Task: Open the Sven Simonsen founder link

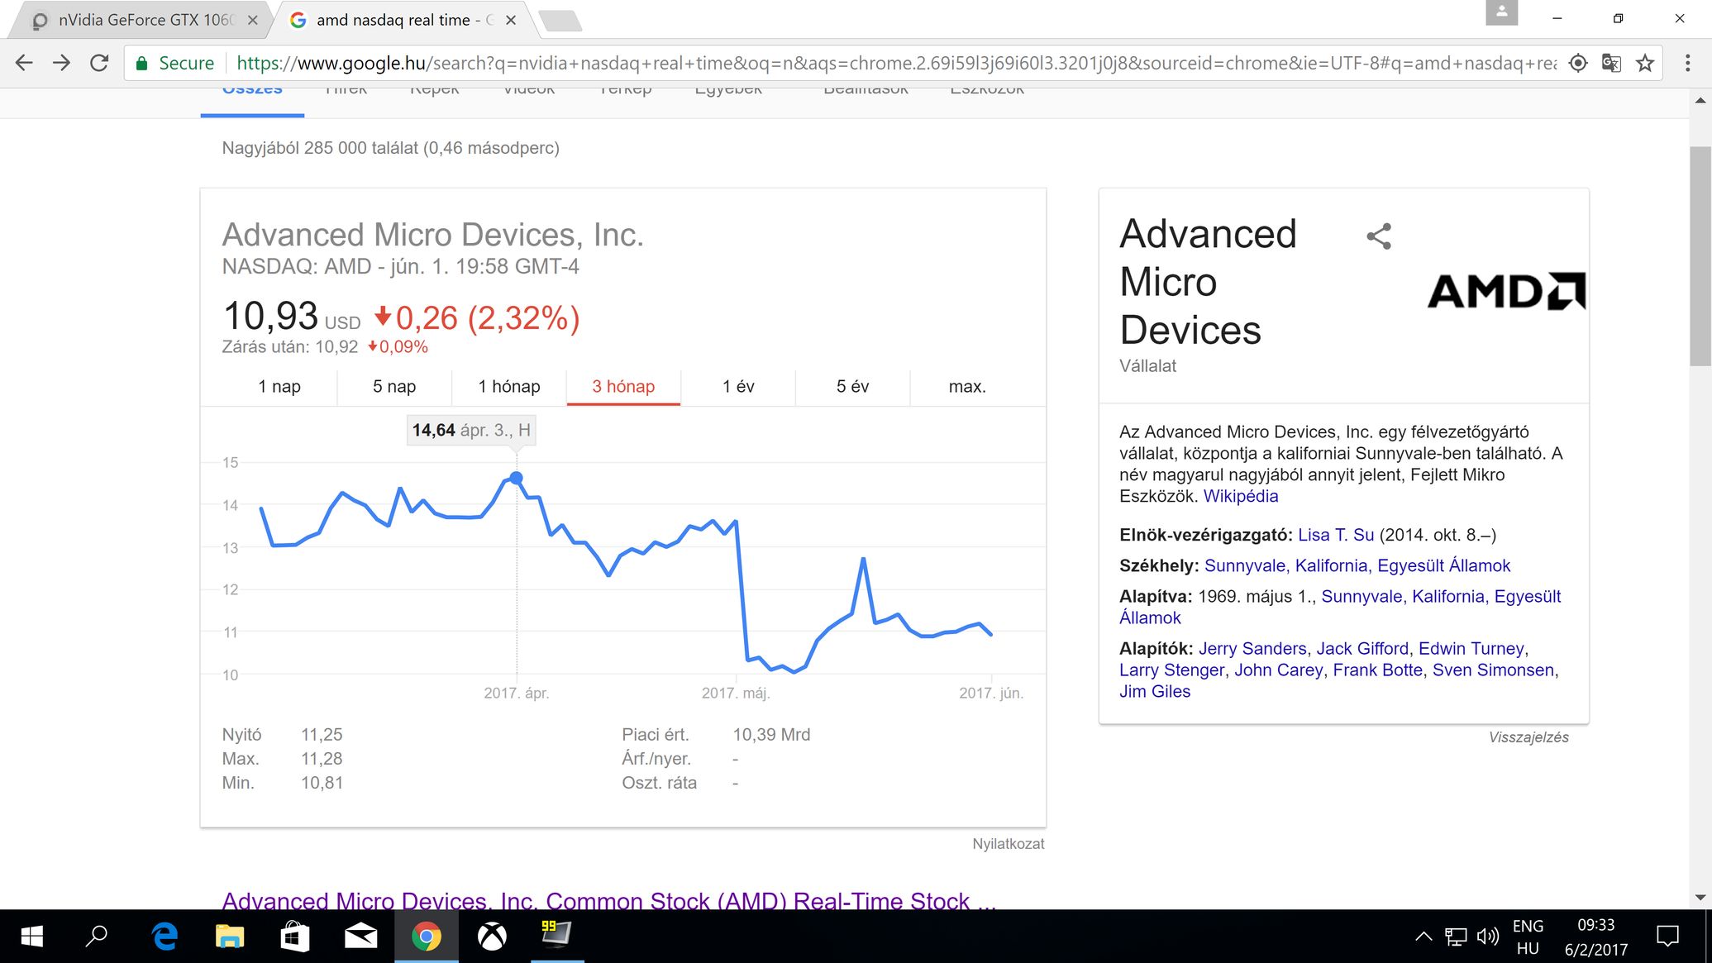Action: (x=1493, y=670)
